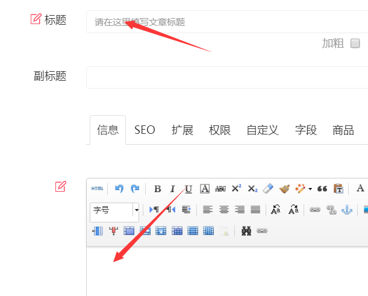
Task: Click the anchor icon in toolbar
Action: [346, 210]
